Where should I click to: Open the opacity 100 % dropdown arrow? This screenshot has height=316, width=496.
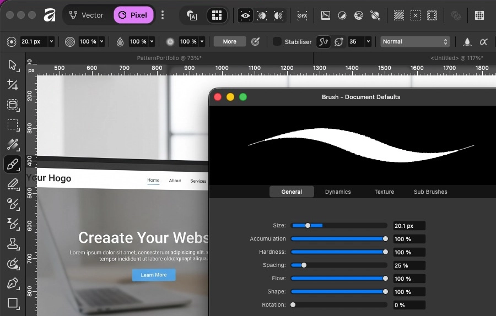[x=101, y=41]
